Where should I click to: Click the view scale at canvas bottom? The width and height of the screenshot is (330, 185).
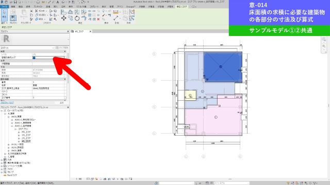[78, 179]
